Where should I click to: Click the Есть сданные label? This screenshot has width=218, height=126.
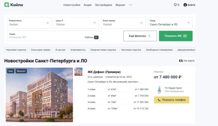coord(95,77)
